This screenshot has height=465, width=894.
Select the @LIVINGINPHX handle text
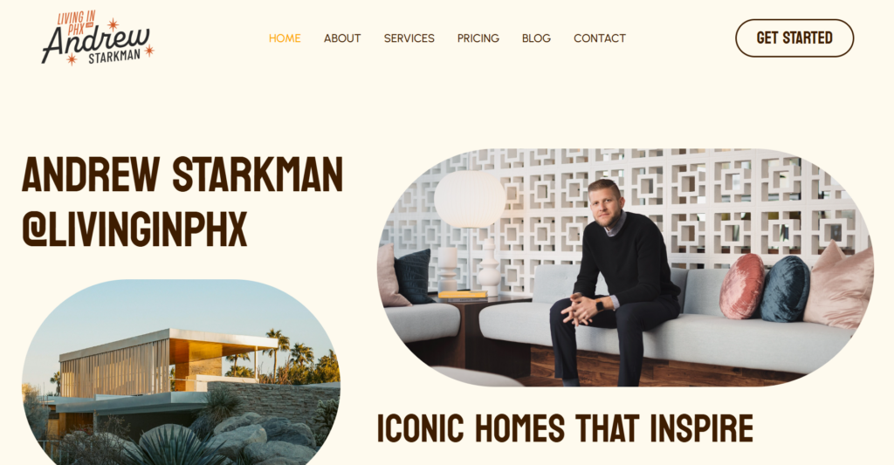[x=134, y=229]
